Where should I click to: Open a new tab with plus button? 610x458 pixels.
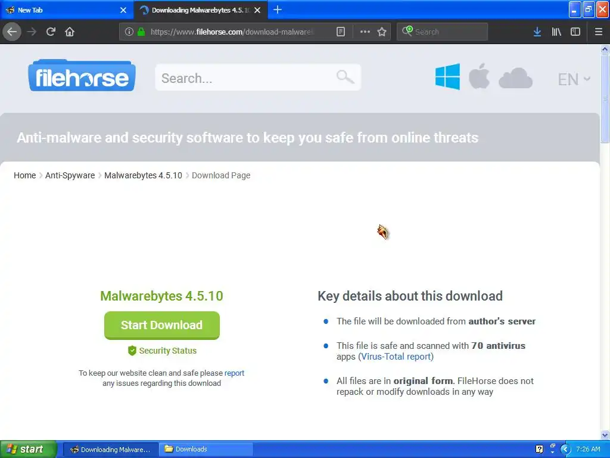(278, 10)
